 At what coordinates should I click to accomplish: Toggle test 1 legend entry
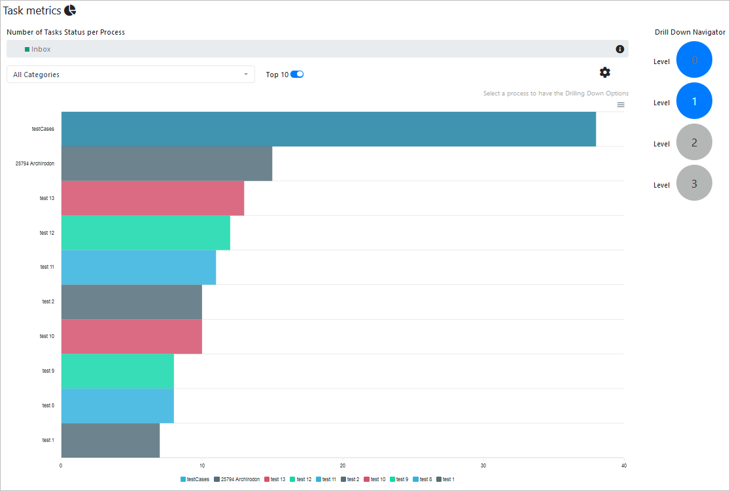click(x=445, y=479)
